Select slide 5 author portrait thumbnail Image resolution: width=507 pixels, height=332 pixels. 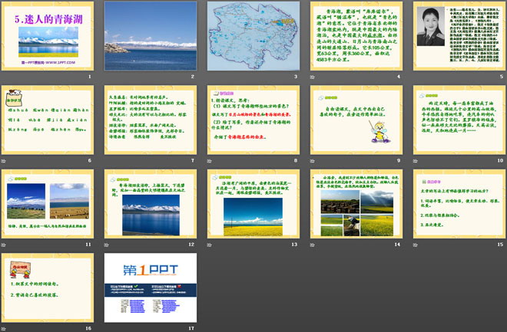click(x=459, y=36)
